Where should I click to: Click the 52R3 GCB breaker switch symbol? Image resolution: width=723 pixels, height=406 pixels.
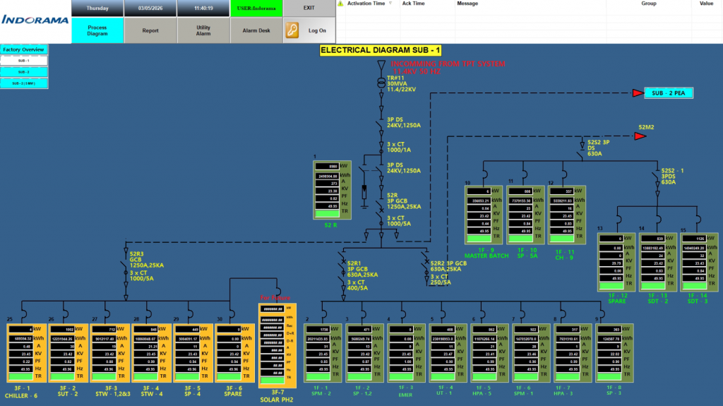(x=124, y=264)
